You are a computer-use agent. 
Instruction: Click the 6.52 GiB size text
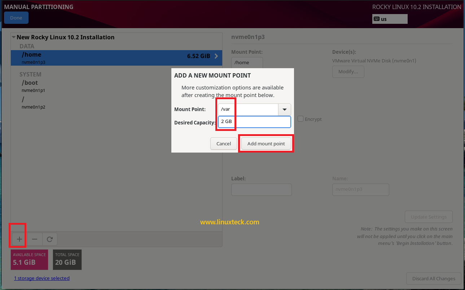198,56
